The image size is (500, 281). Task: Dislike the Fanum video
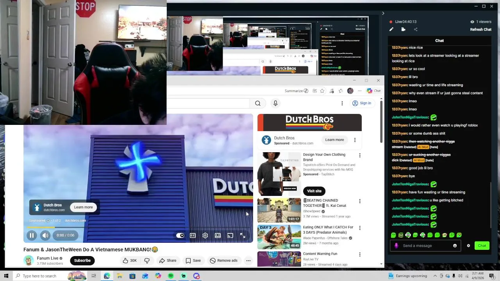(147, 260)
